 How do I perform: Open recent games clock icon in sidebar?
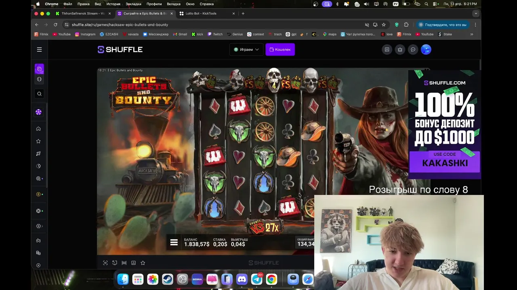[x=38, y=166]
